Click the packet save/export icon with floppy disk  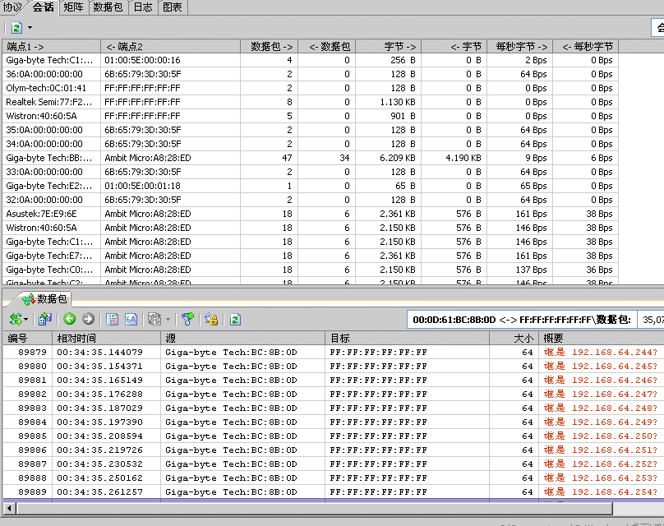45,319
